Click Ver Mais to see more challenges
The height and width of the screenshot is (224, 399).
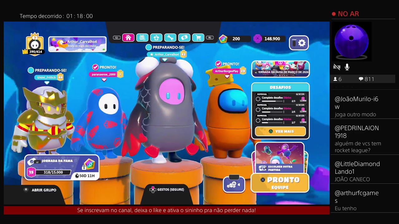[281, 131]
